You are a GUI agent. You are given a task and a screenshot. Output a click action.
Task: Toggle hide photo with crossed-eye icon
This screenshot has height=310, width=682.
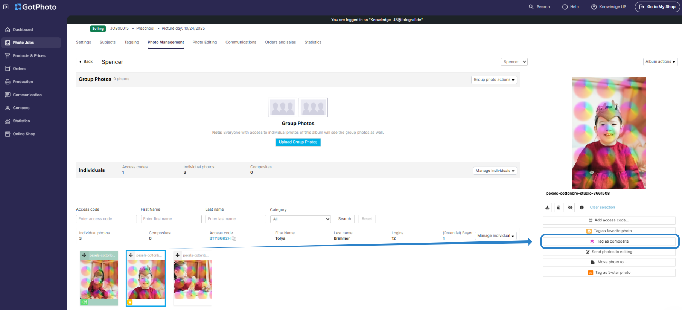tap(570, 208)
